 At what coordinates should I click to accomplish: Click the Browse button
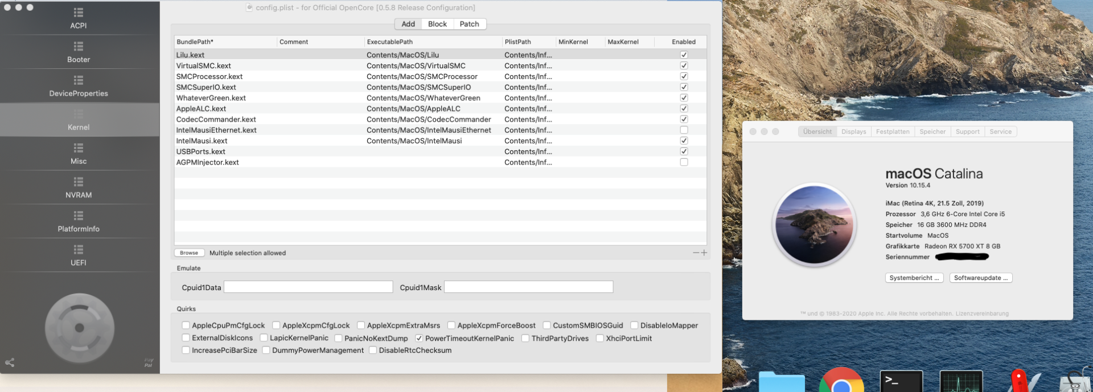pos(189,253)
